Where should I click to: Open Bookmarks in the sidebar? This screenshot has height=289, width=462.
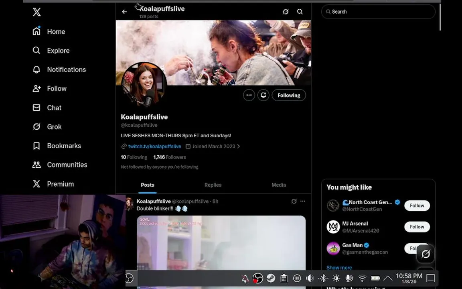(x=57, y=146)
